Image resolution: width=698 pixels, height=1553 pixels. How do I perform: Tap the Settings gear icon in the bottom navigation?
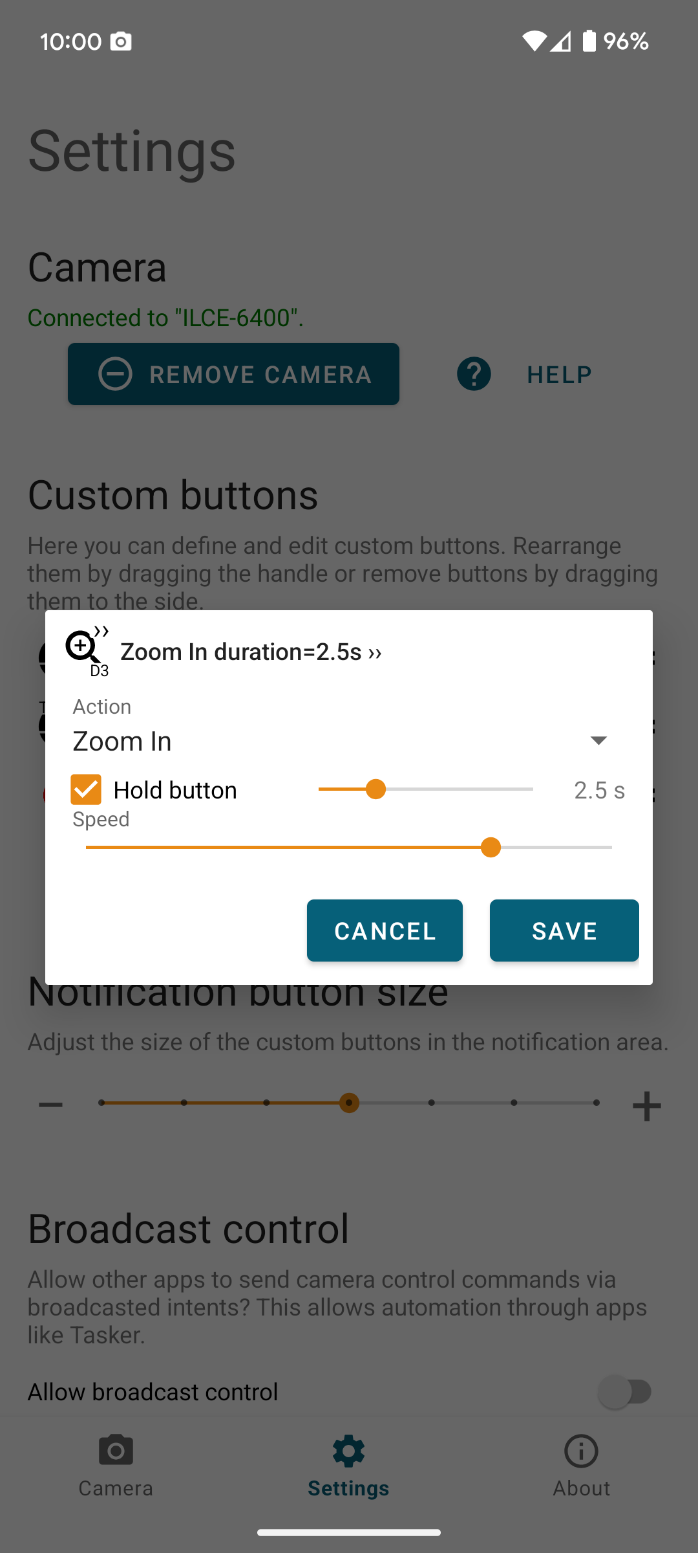(x=348, y=1450)
